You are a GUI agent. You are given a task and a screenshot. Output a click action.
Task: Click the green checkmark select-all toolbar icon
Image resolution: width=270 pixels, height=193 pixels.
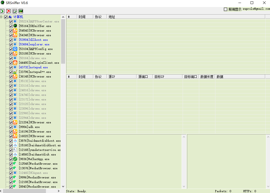tap(15, 11)
